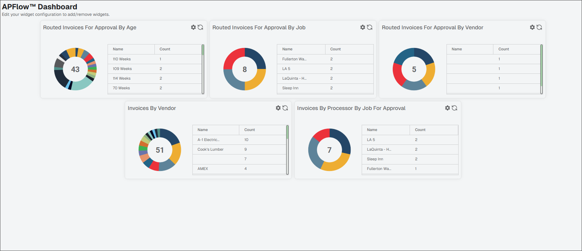582x251 pixels.
Task: Click Count header in Invoices By Processor table
Action: 434,130
